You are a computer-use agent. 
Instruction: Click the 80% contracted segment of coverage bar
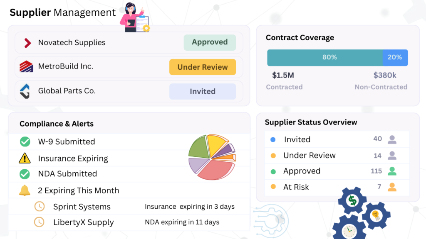[x=324, y=58]
